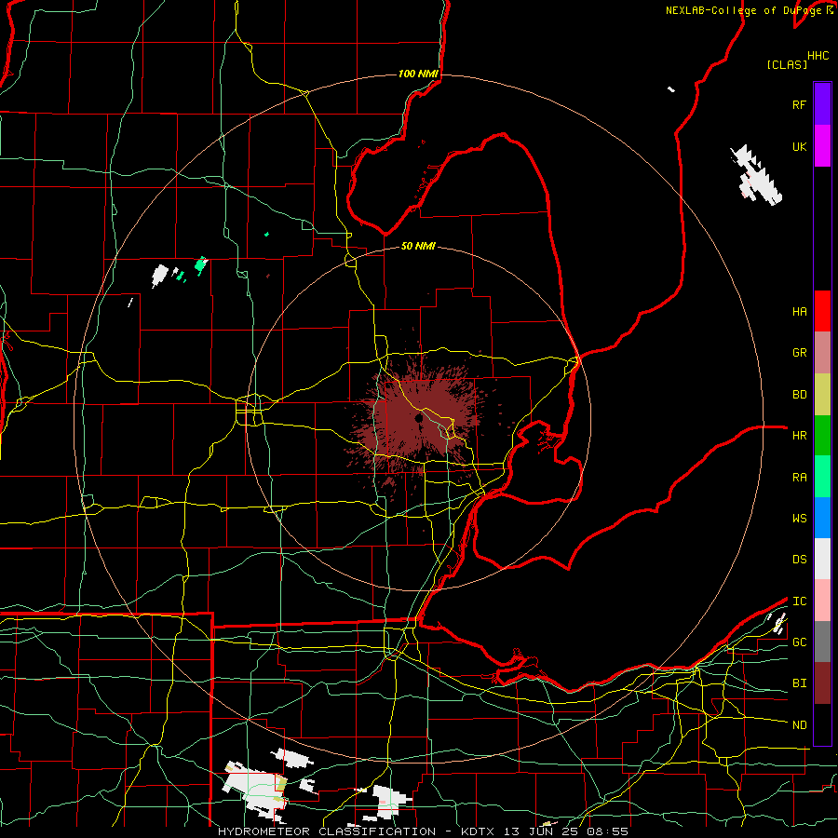Click the HR legend label
Viewport: 838px width, 838px height.
pyautogui.click(x=799, y=436)
